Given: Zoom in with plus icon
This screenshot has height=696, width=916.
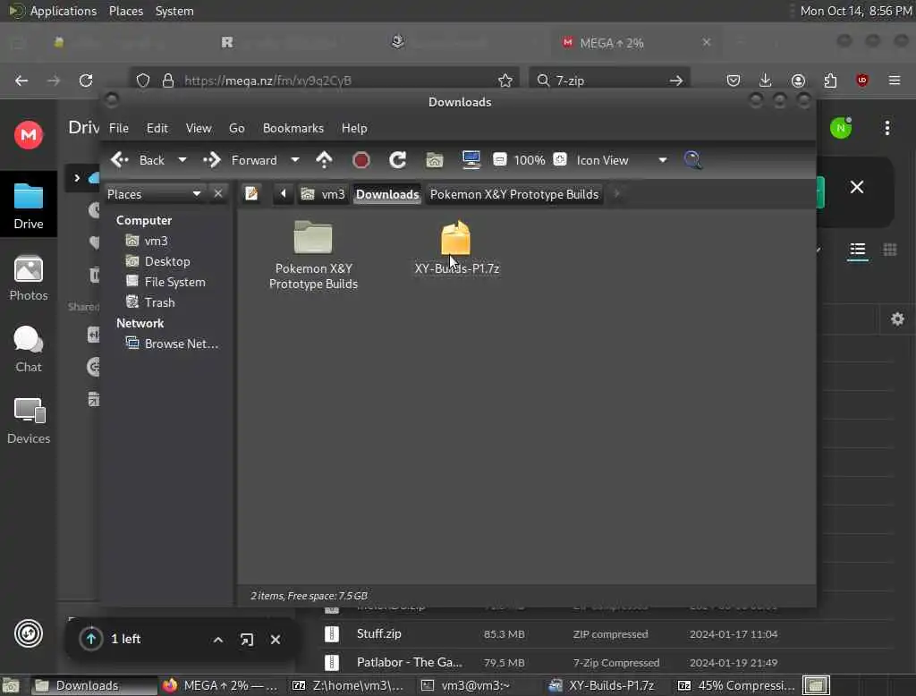Looking at the screenshot, I should (560, 159).
